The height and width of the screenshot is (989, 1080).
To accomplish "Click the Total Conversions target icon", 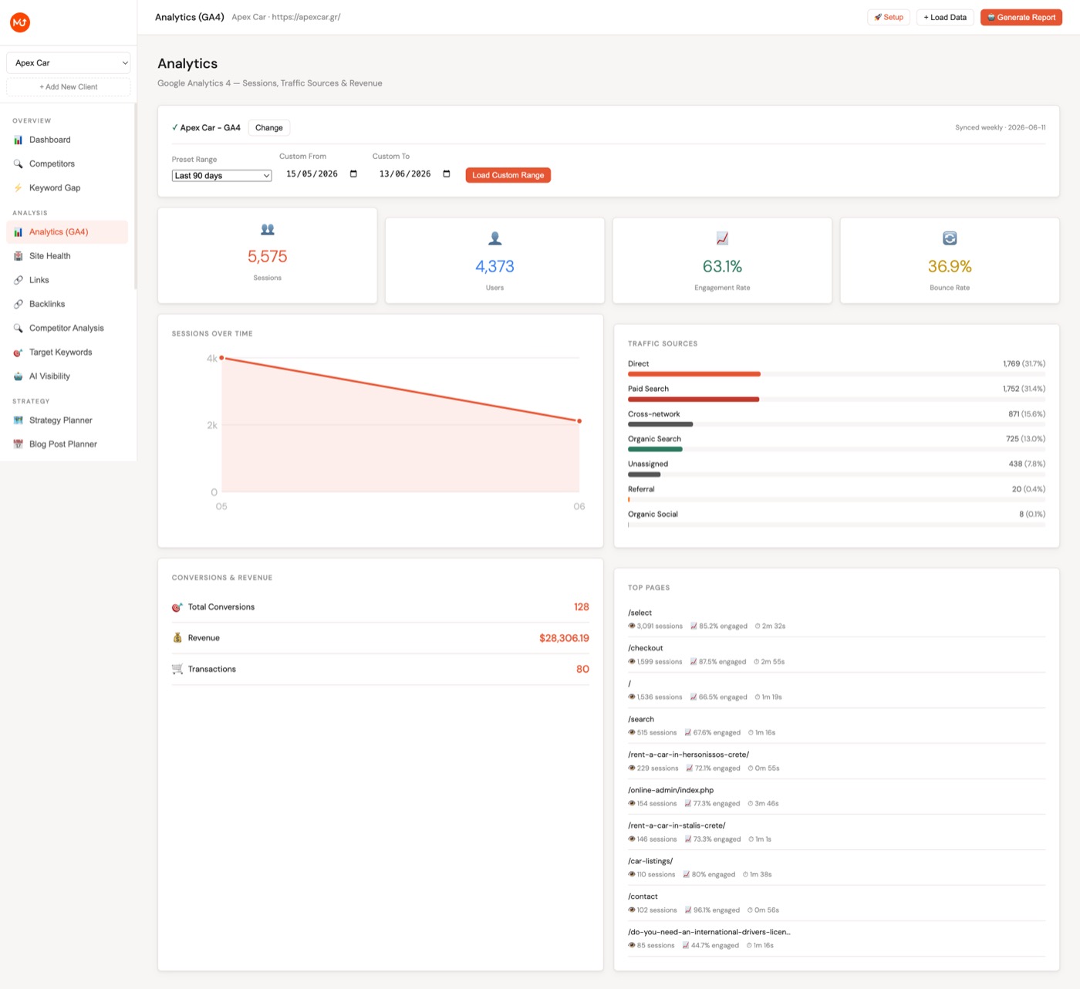I will pos(177,607).
